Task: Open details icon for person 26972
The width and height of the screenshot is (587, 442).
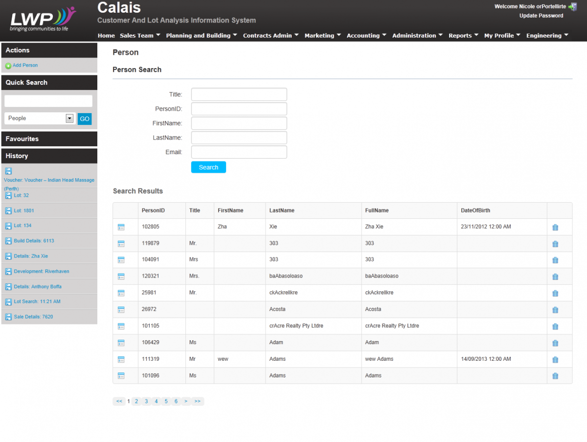Action: (121, 309)
